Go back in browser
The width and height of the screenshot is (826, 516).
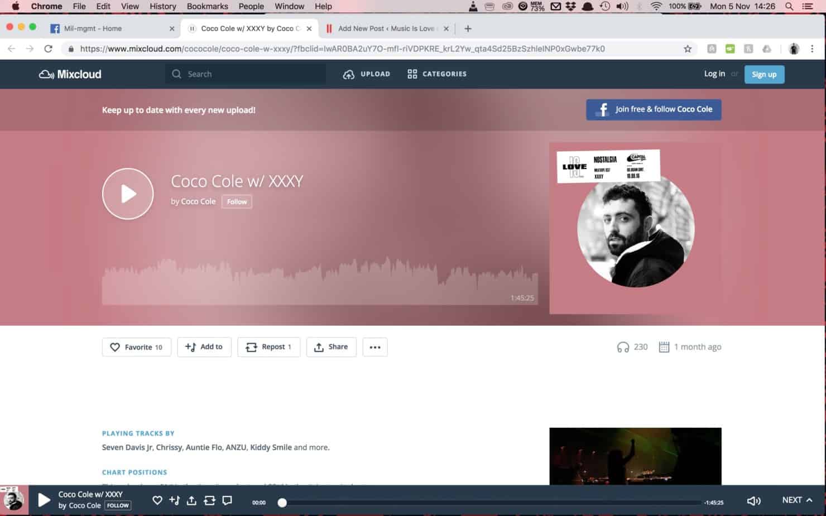[12, 49]
